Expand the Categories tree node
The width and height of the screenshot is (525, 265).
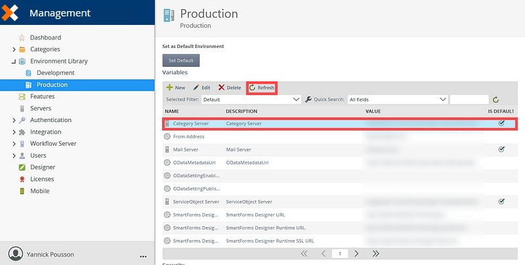point(14,49)
